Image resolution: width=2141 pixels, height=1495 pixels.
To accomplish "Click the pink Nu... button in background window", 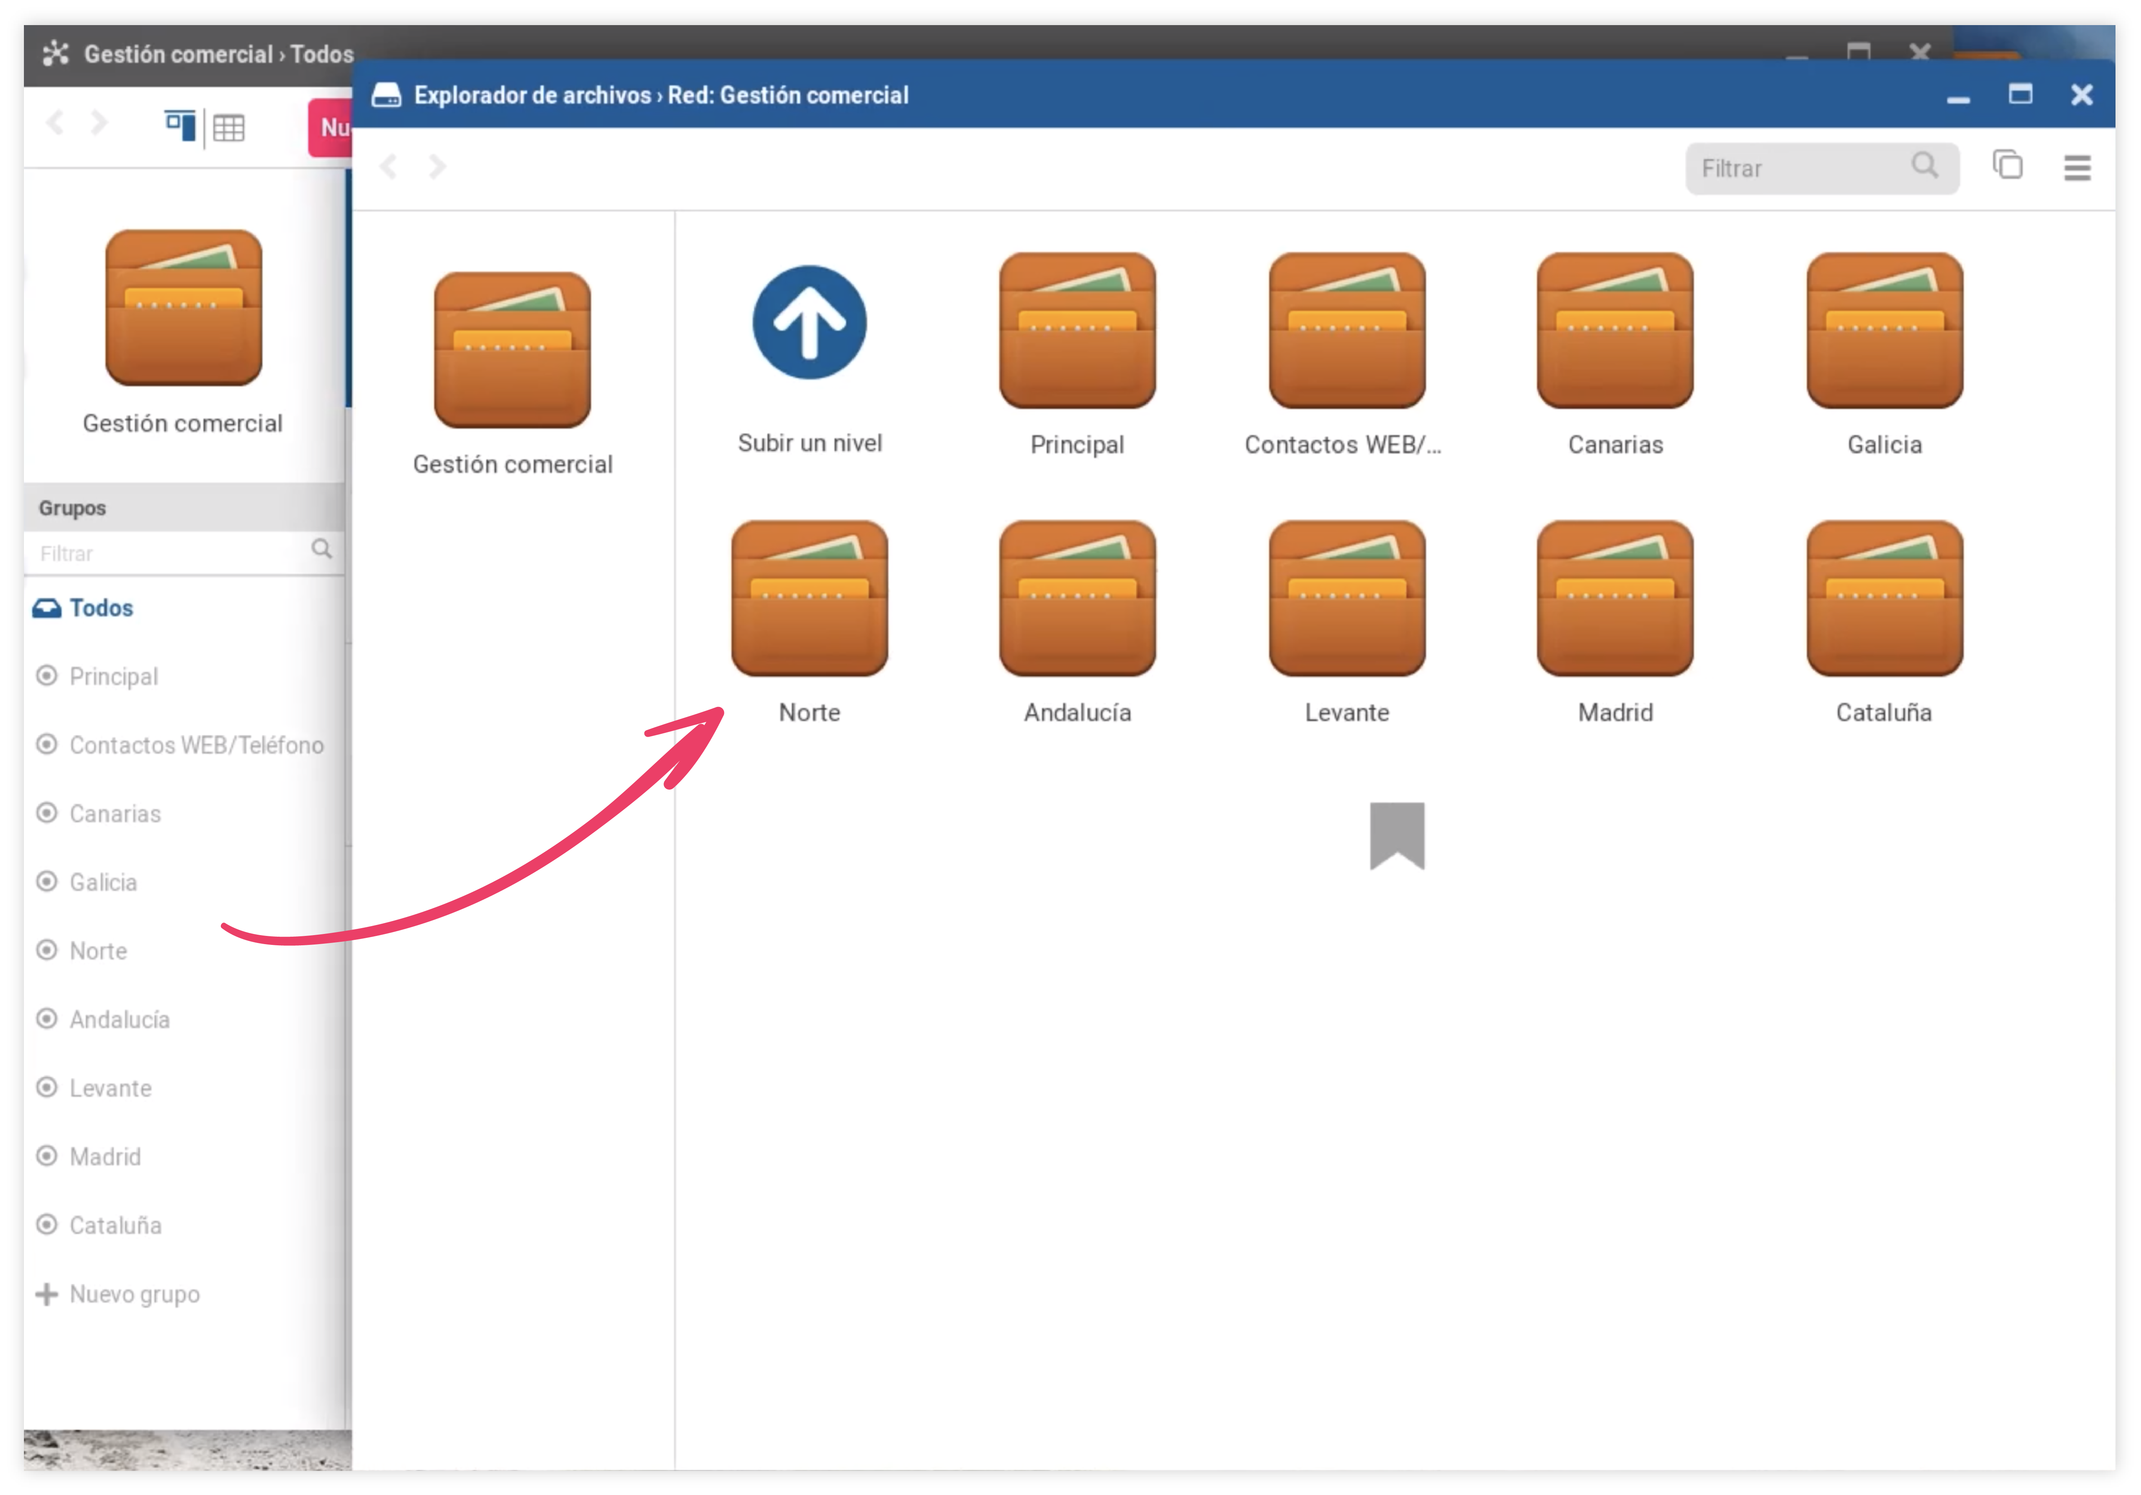I will click(330, 128).
